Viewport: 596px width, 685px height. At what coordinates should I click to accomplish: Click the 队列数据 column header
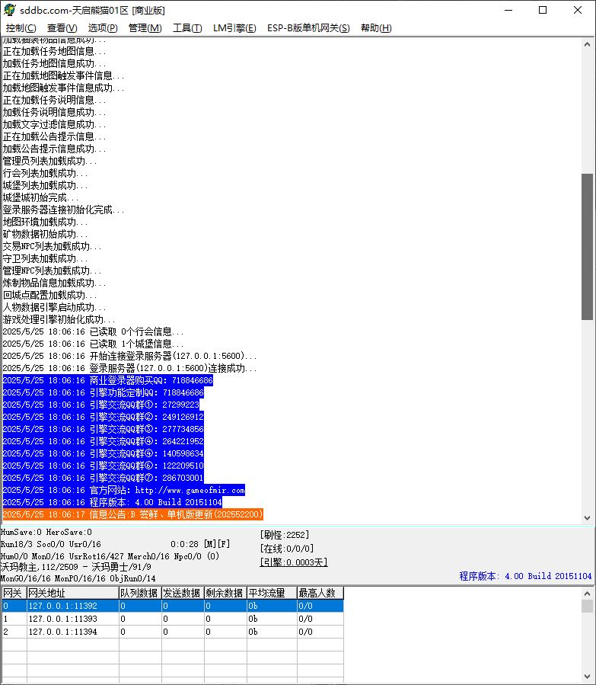140,593
